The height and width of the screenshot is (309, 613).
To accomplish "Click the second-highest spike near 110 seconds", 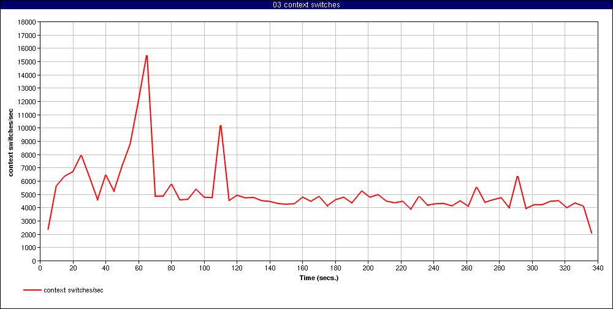I will pyautogui.click(x=221, y=126).
